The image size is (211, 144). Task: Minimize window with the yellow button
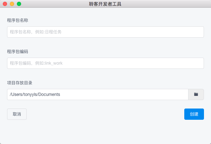[x=12, y=4]
